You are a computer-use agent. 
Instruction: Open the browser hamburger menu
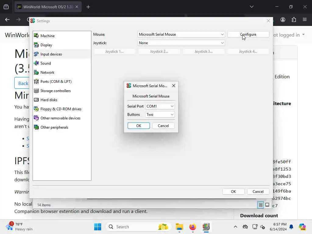click(x=305, y=19)
